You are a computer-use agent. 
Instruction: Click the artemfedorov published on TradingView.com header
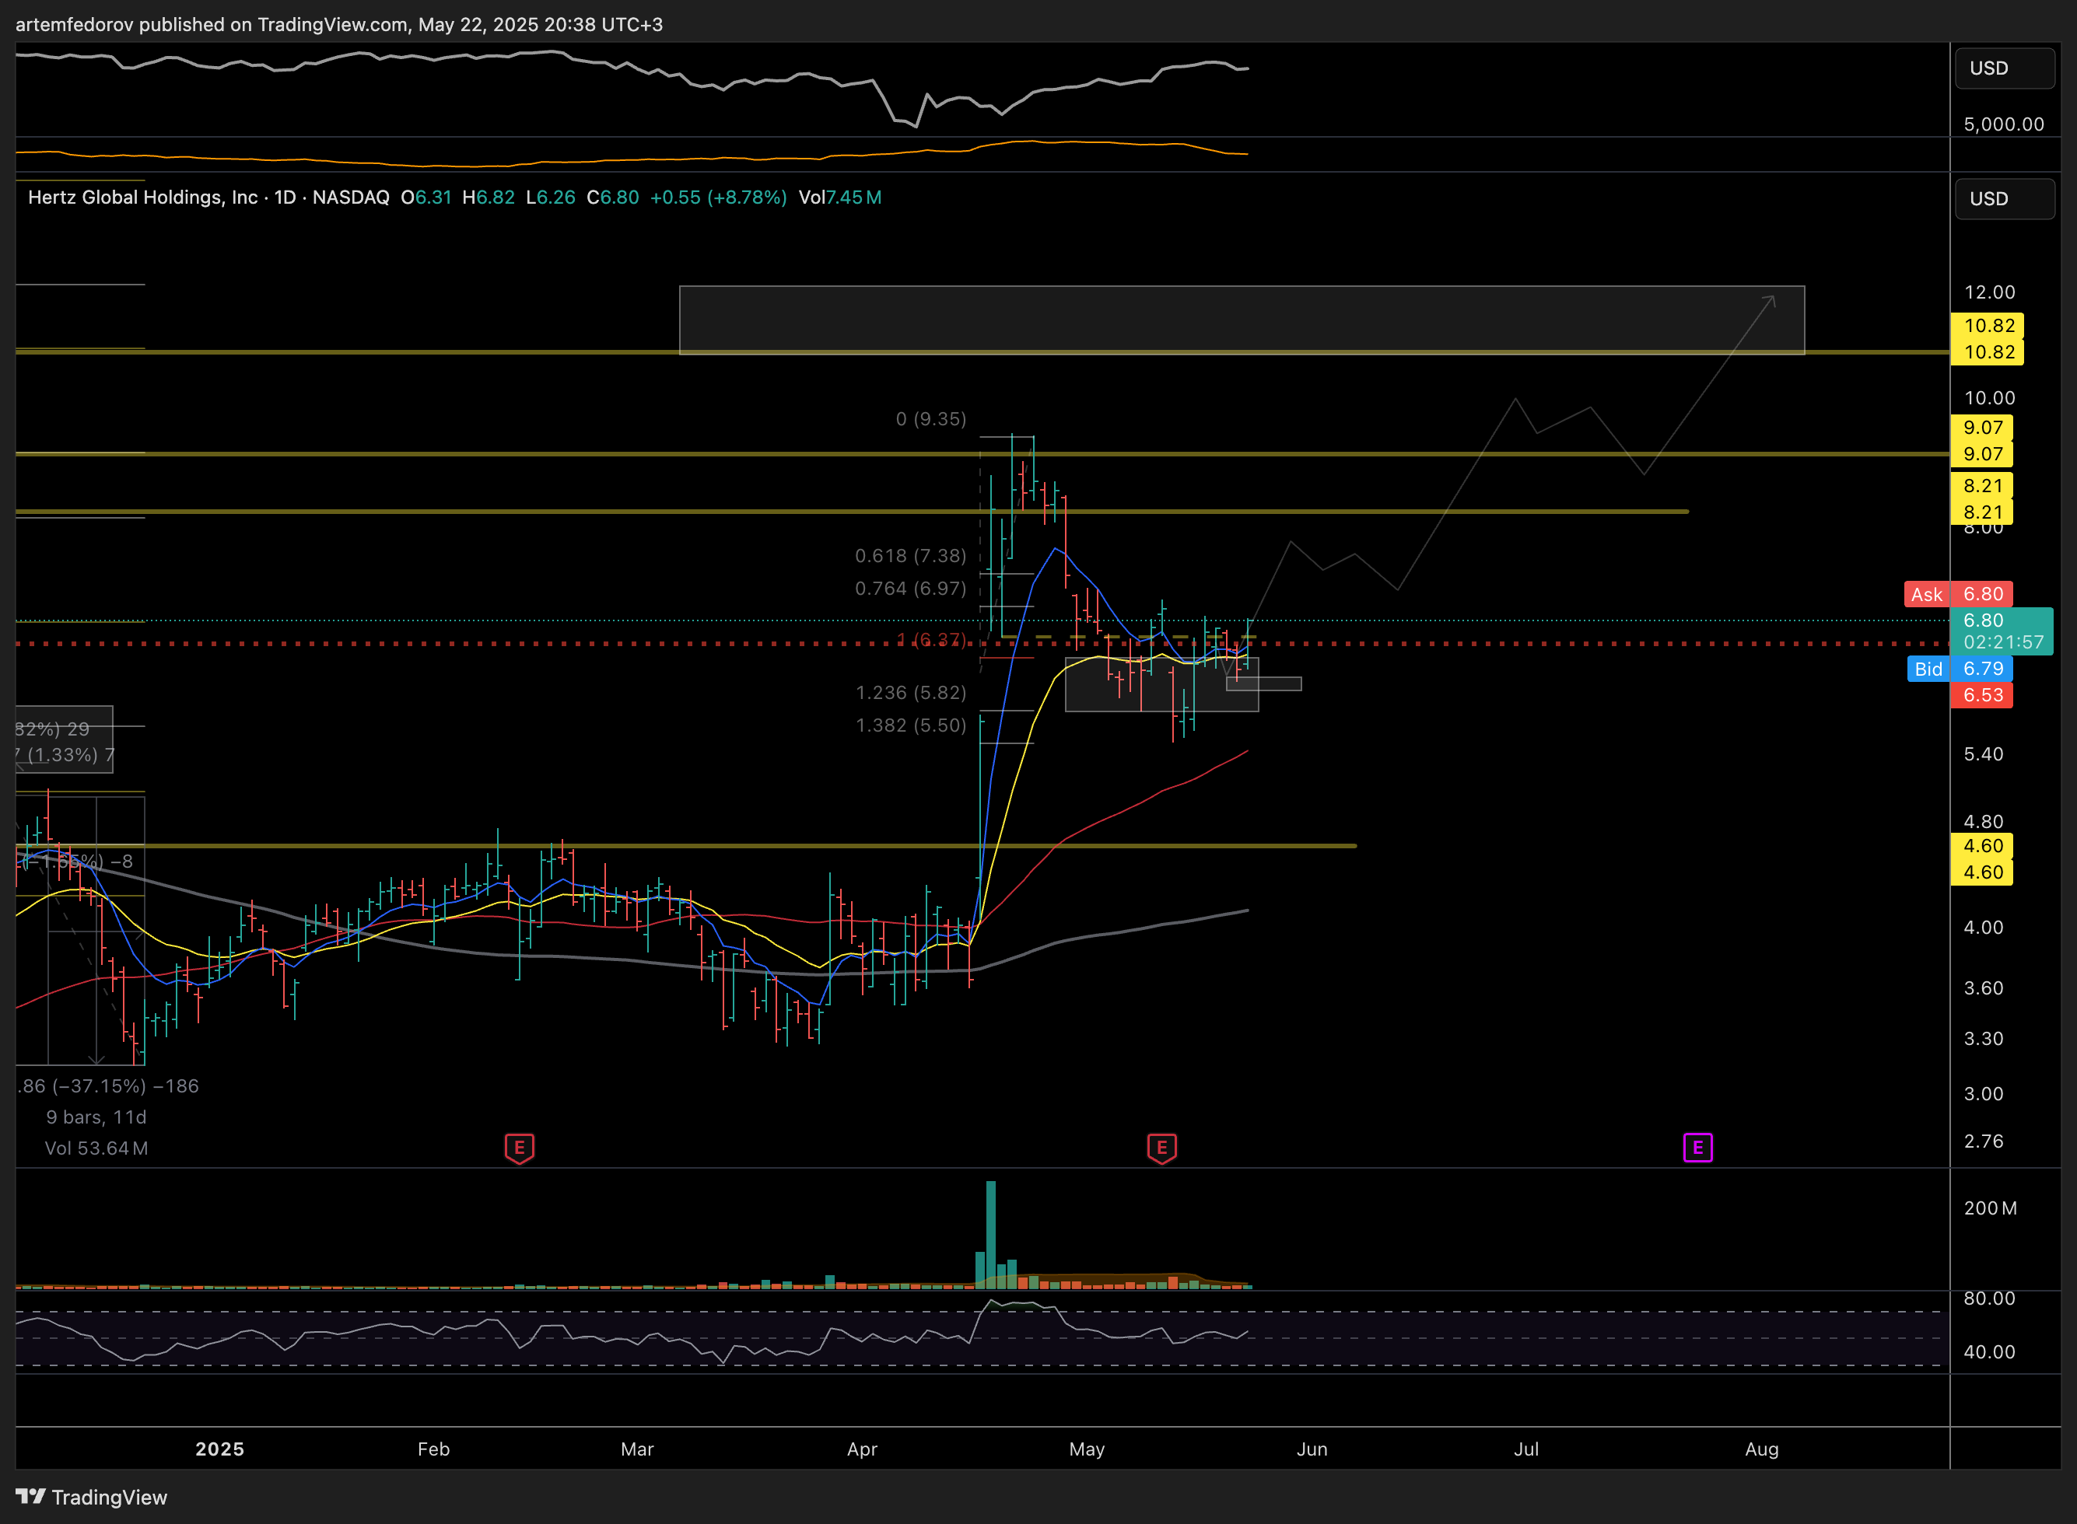[x=338, y=25]
